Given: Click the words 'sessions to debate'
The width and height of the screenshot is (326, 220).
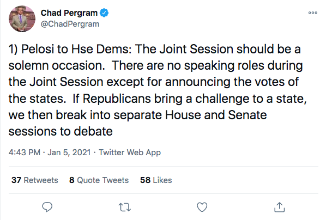Looking at the screenshot, I should tap(61, 131).
